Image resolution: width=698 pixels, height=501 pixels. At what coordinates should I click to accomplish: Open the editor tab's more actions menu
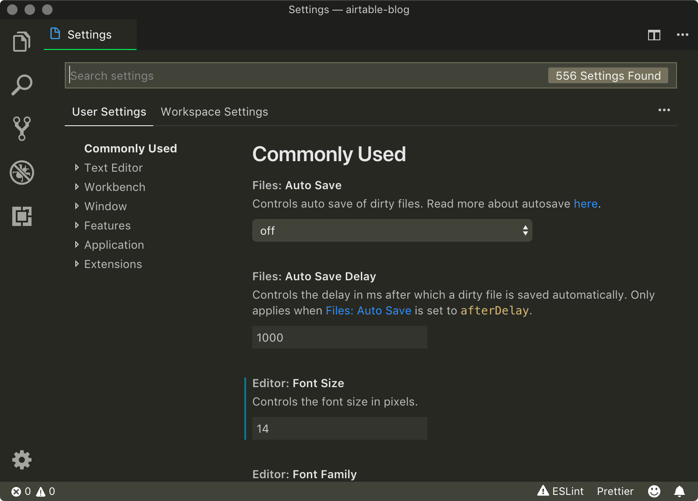682,35
